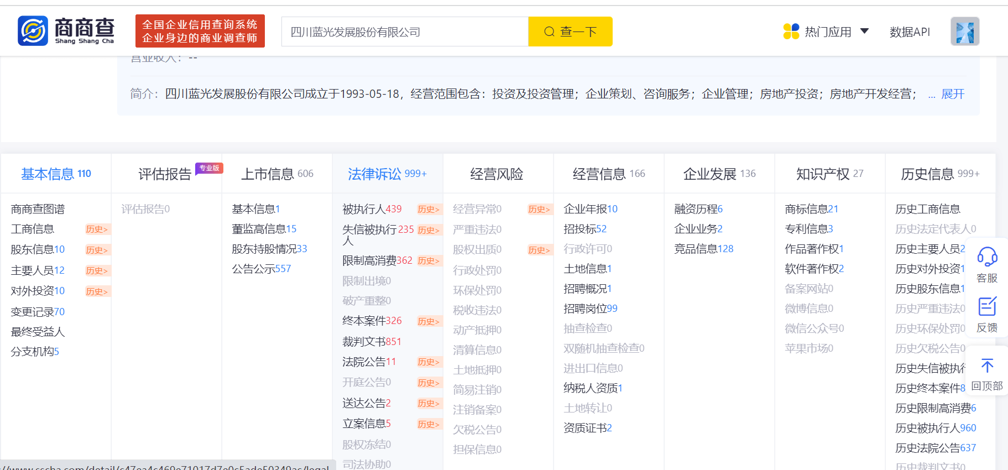Show history for 工商信息
Viewport: 1008px width, 470px height.
click(97, 229)
